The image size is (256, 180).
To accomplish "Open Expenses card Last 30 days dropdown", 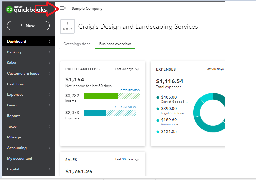I will 215,69.
